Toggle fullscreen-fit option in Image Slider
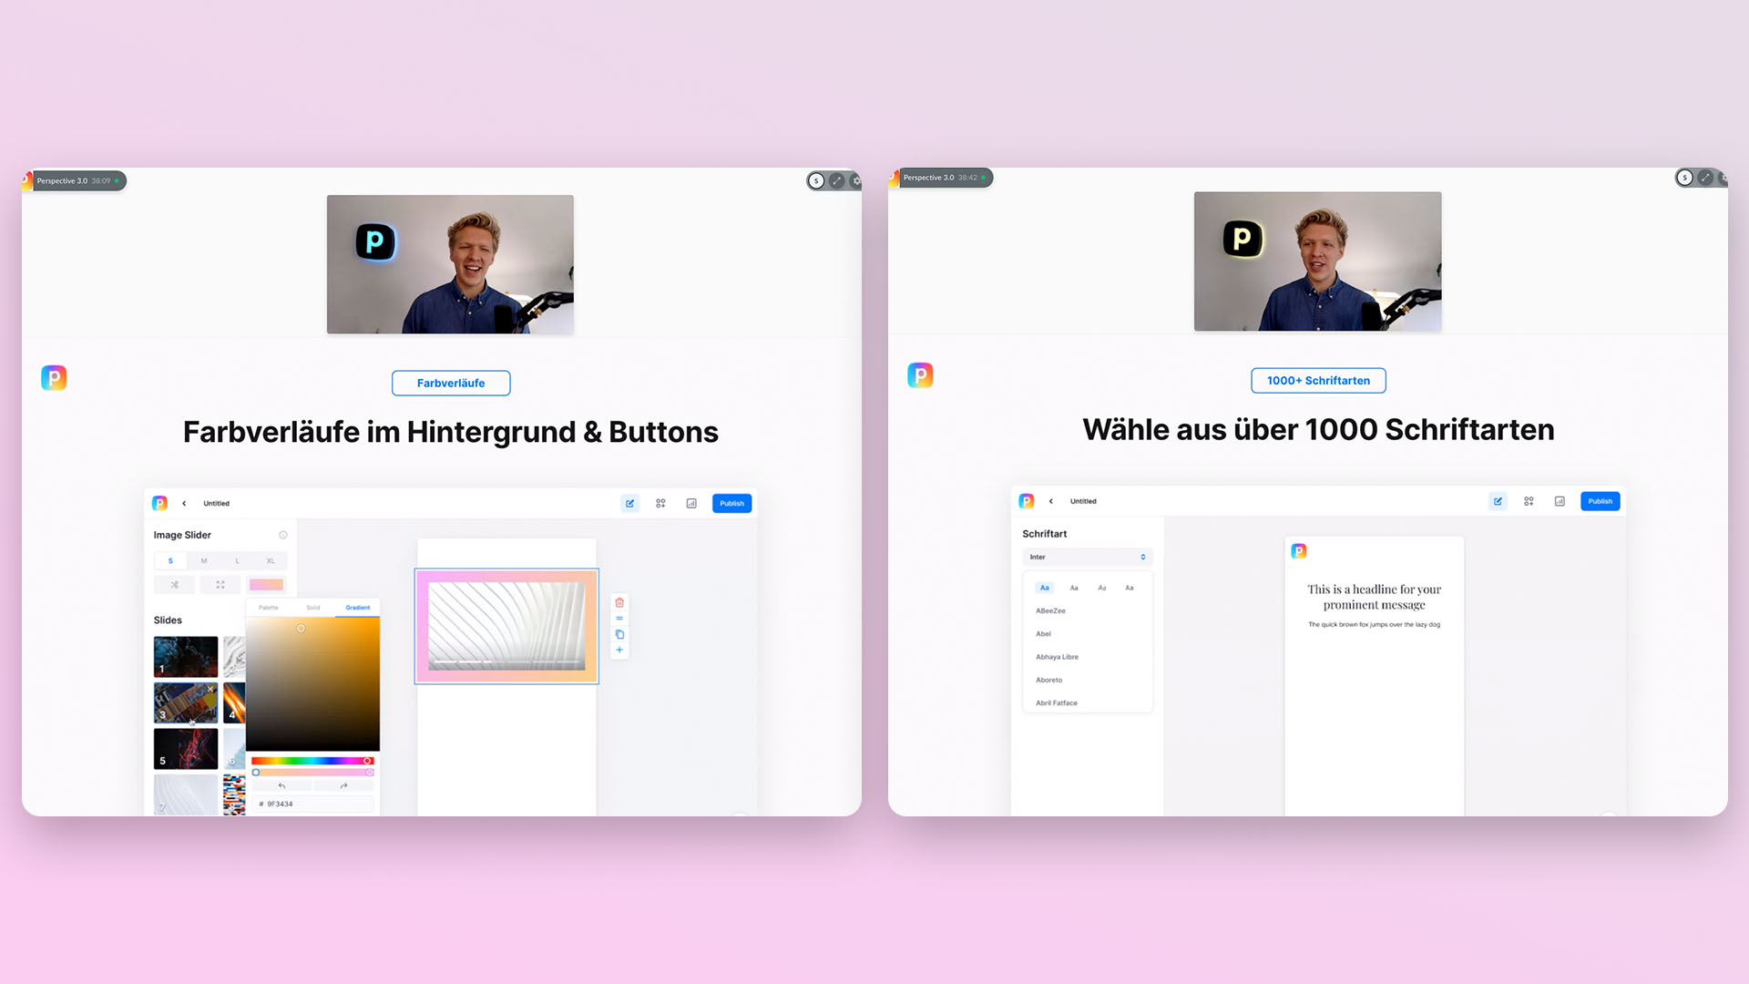Image resolution: width=1749 pixels, height=984 pixels. (x=220, y=585)
